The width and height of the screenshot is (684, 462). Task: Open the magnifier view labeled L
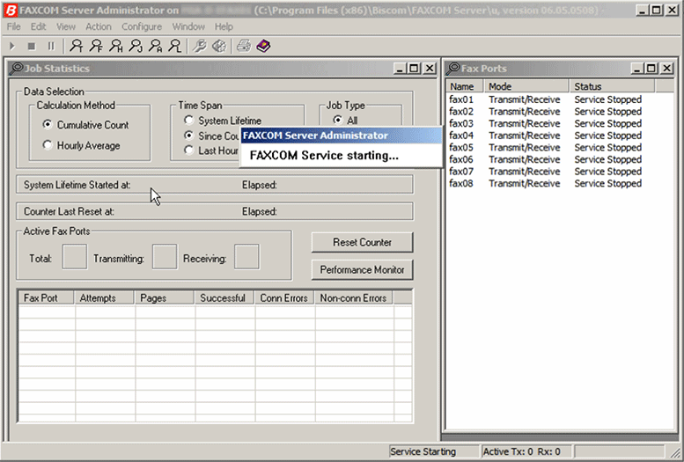[x=175, y=46]
